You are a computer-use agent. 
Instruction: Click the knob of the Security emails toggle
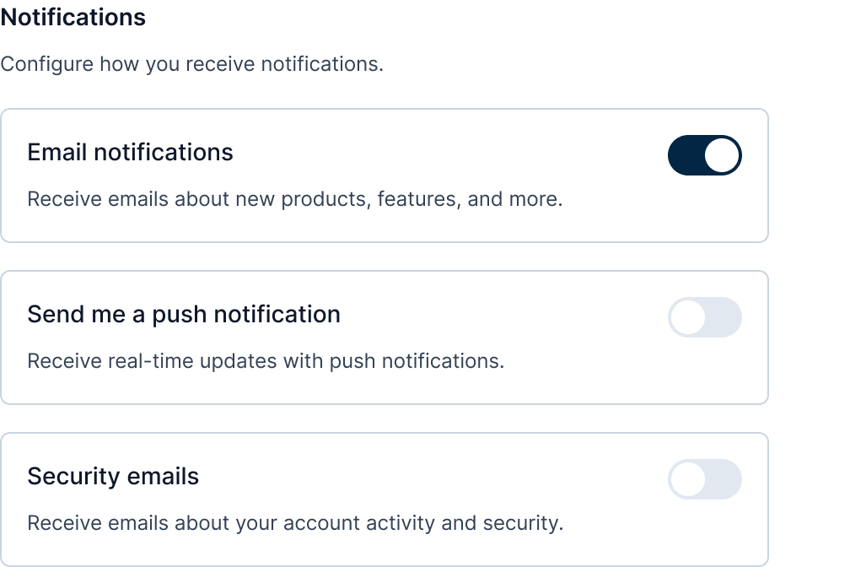[x=688, y=479]
